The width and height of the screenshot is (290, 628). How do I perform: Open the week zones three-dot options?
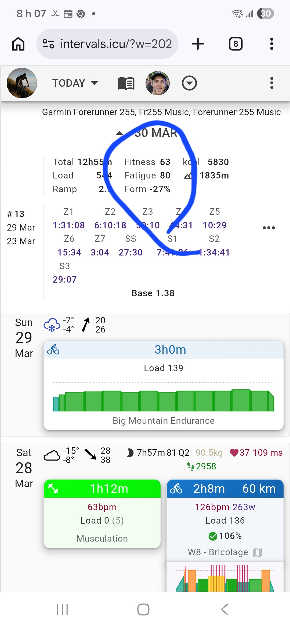pos(269,228)
